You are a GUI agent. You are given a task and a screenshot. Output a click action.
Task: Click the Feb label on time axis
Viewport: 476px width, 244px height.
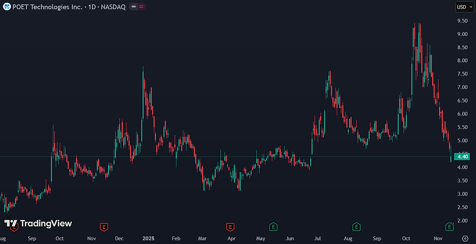point(176,239)
